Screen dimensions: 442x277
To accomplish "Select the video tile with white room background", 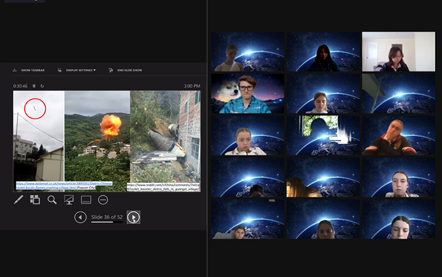I will 399,52.
